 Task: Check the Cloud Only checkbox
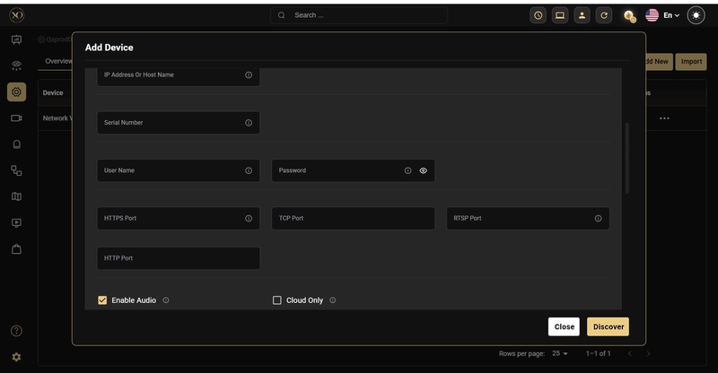pos(277,300)
